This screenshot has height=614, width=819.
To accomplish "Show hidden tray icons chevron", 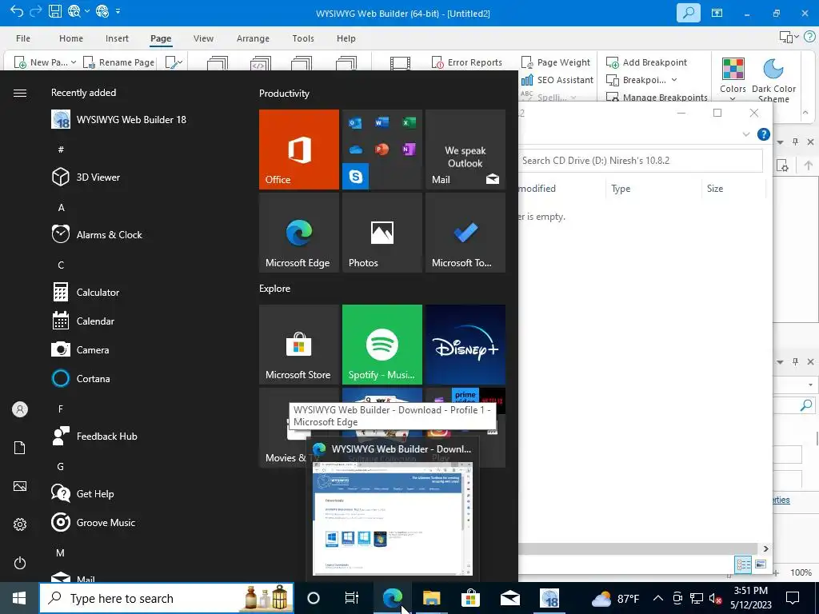I will (x=658, y=598).
